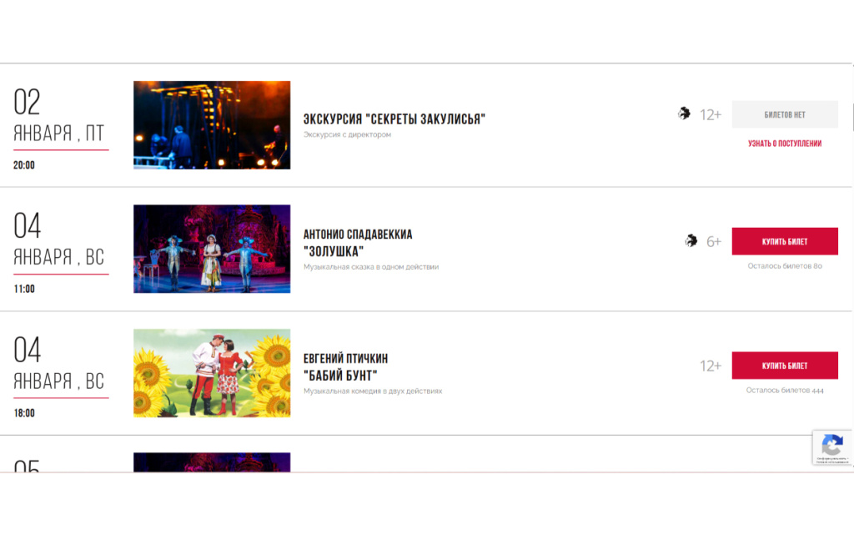Buy a ticket for Золушка
The height and width of the screenshot is (535, 854).
pyautogui.click(x=784, y=241)
